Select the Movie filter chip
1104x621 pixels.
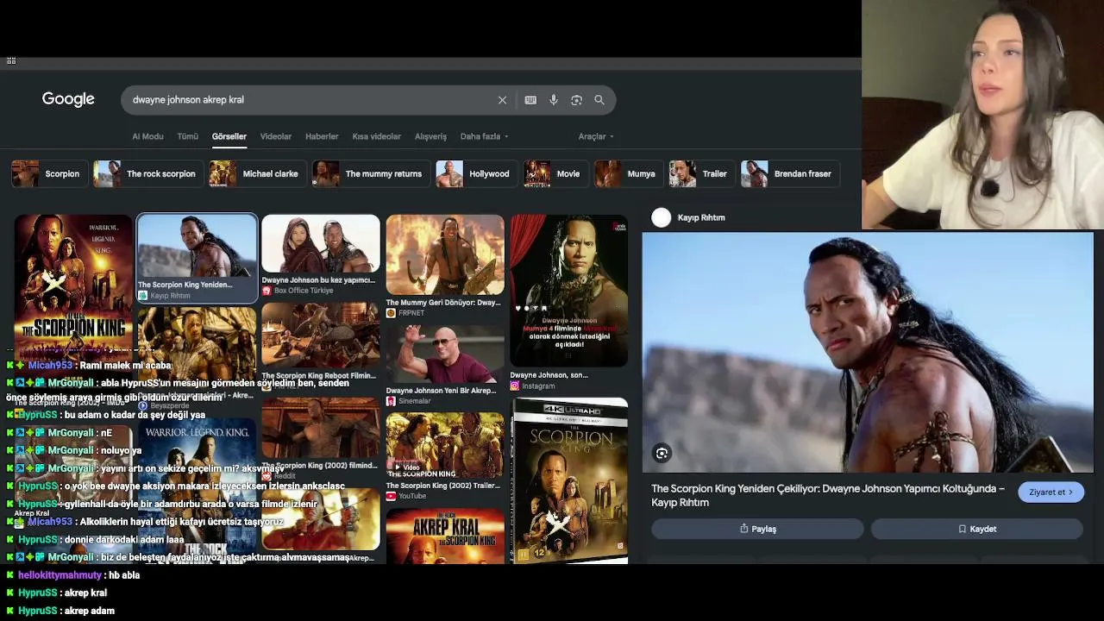[555, 173]
